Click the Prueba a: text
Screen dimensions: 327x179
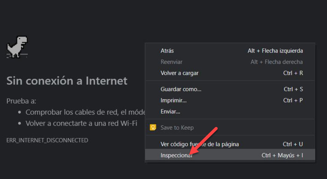click(21, 101)
